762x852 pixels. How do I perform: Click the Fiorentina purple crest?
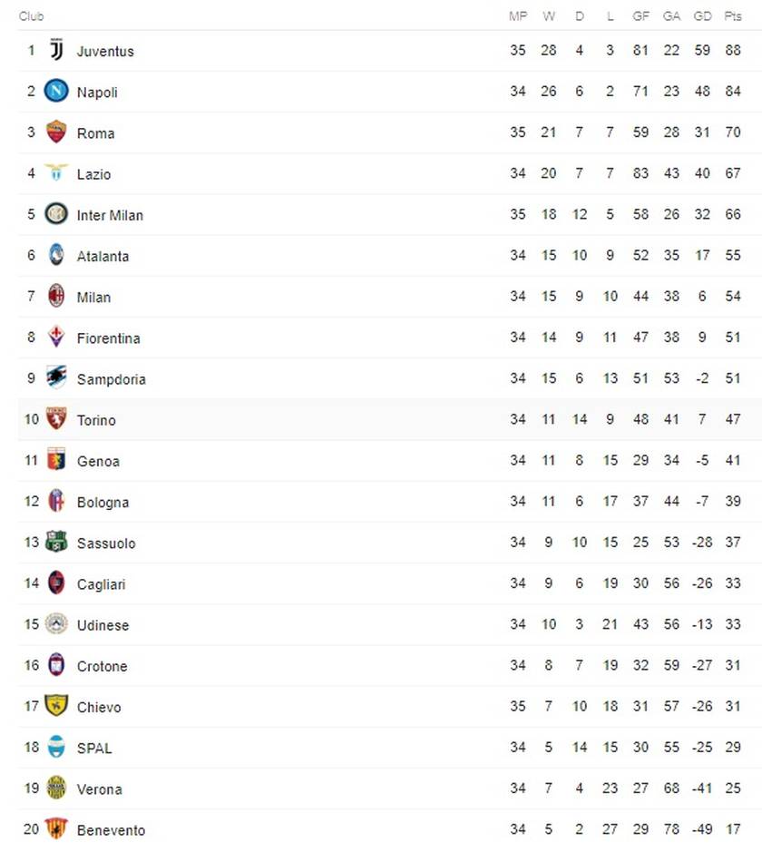56,337
